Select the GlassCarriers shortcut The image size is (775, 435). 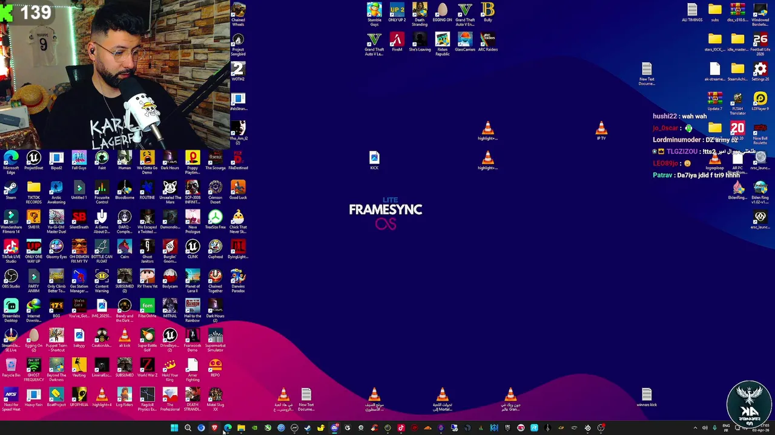(x=465, y=42)
